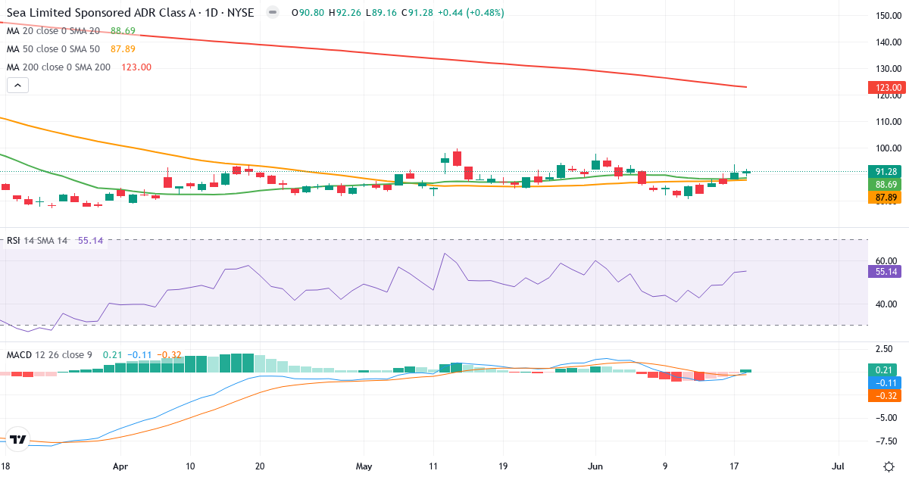
Task: Click the Jun label on time axis
Action: pyautogui.click(x=596, y=466)
